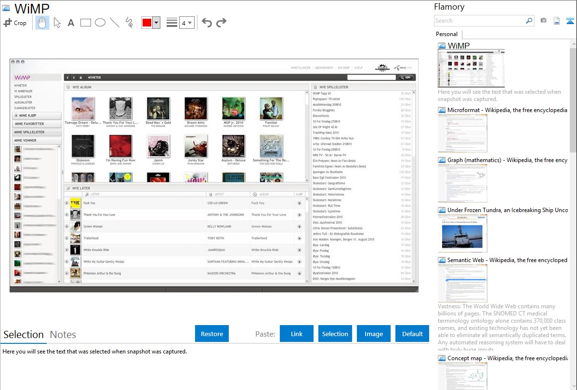Choose the arrow pointer tool
This screenshot has height=390, width=577.
[57, 23]
